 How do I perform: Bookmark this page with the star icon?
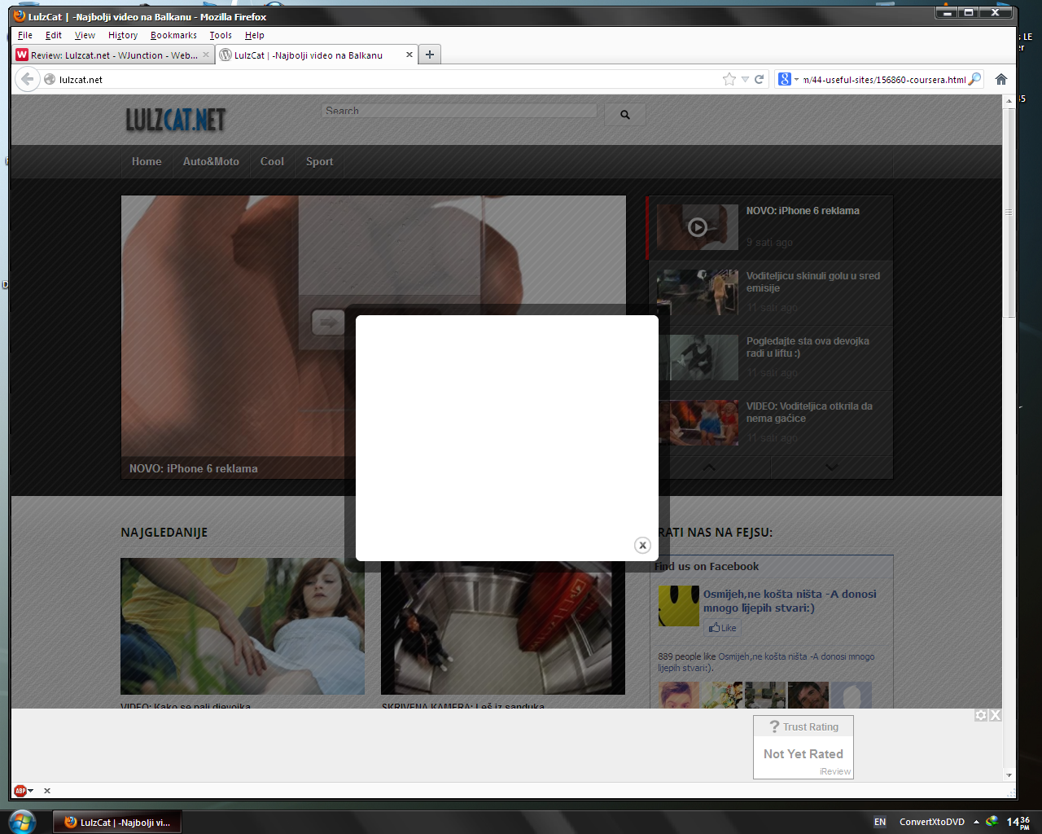click(729, 79)
